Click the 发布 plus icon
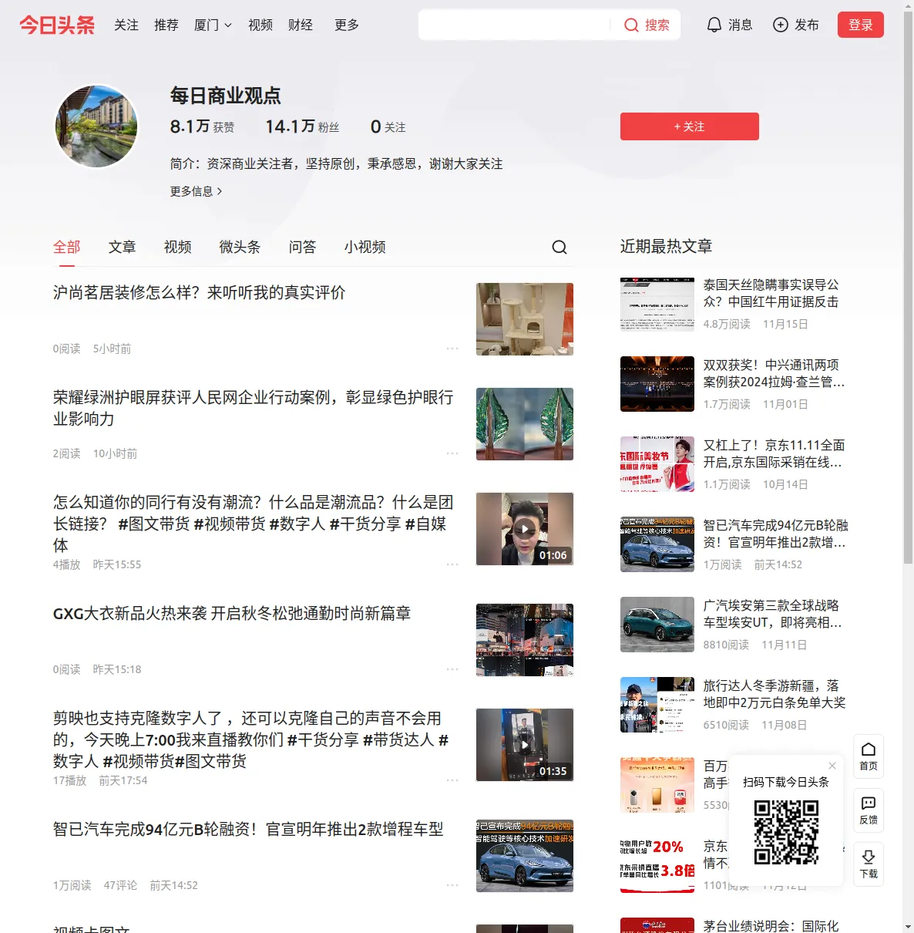This screenshot has height=933, width=914. tap(796, 25)
